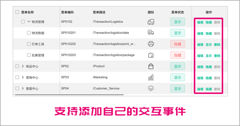240x126 pixels.
Task: Click 删除 link in 打单工具 row
Action: pos(217,45)
